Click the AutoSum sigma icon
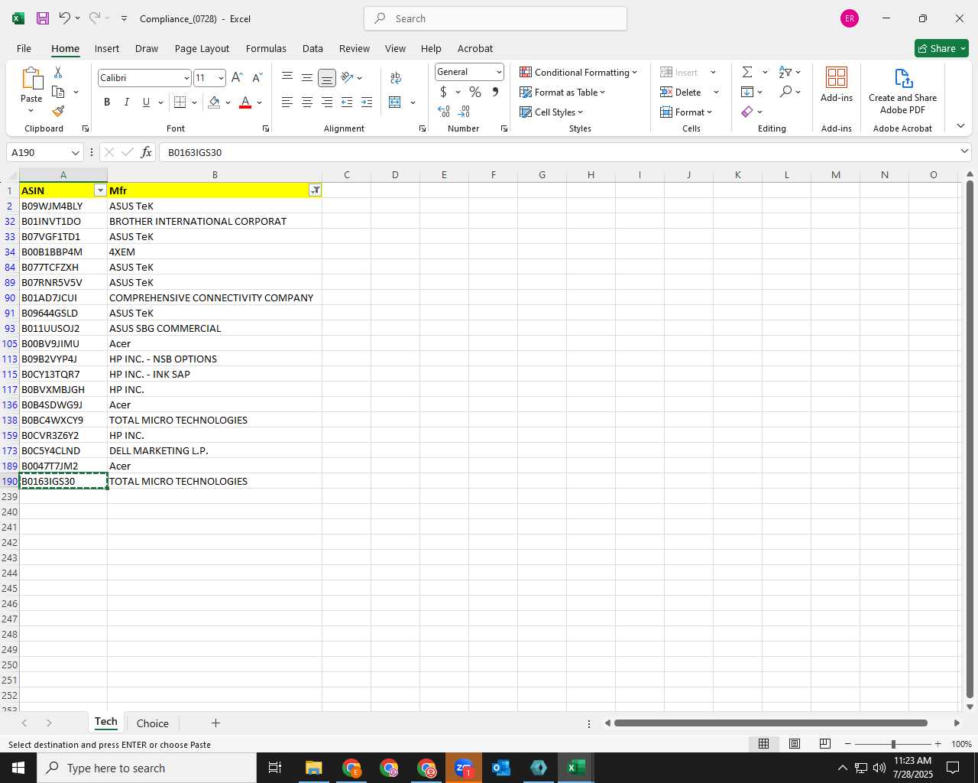This screenshot has width=978, height=783. (747, 72)
